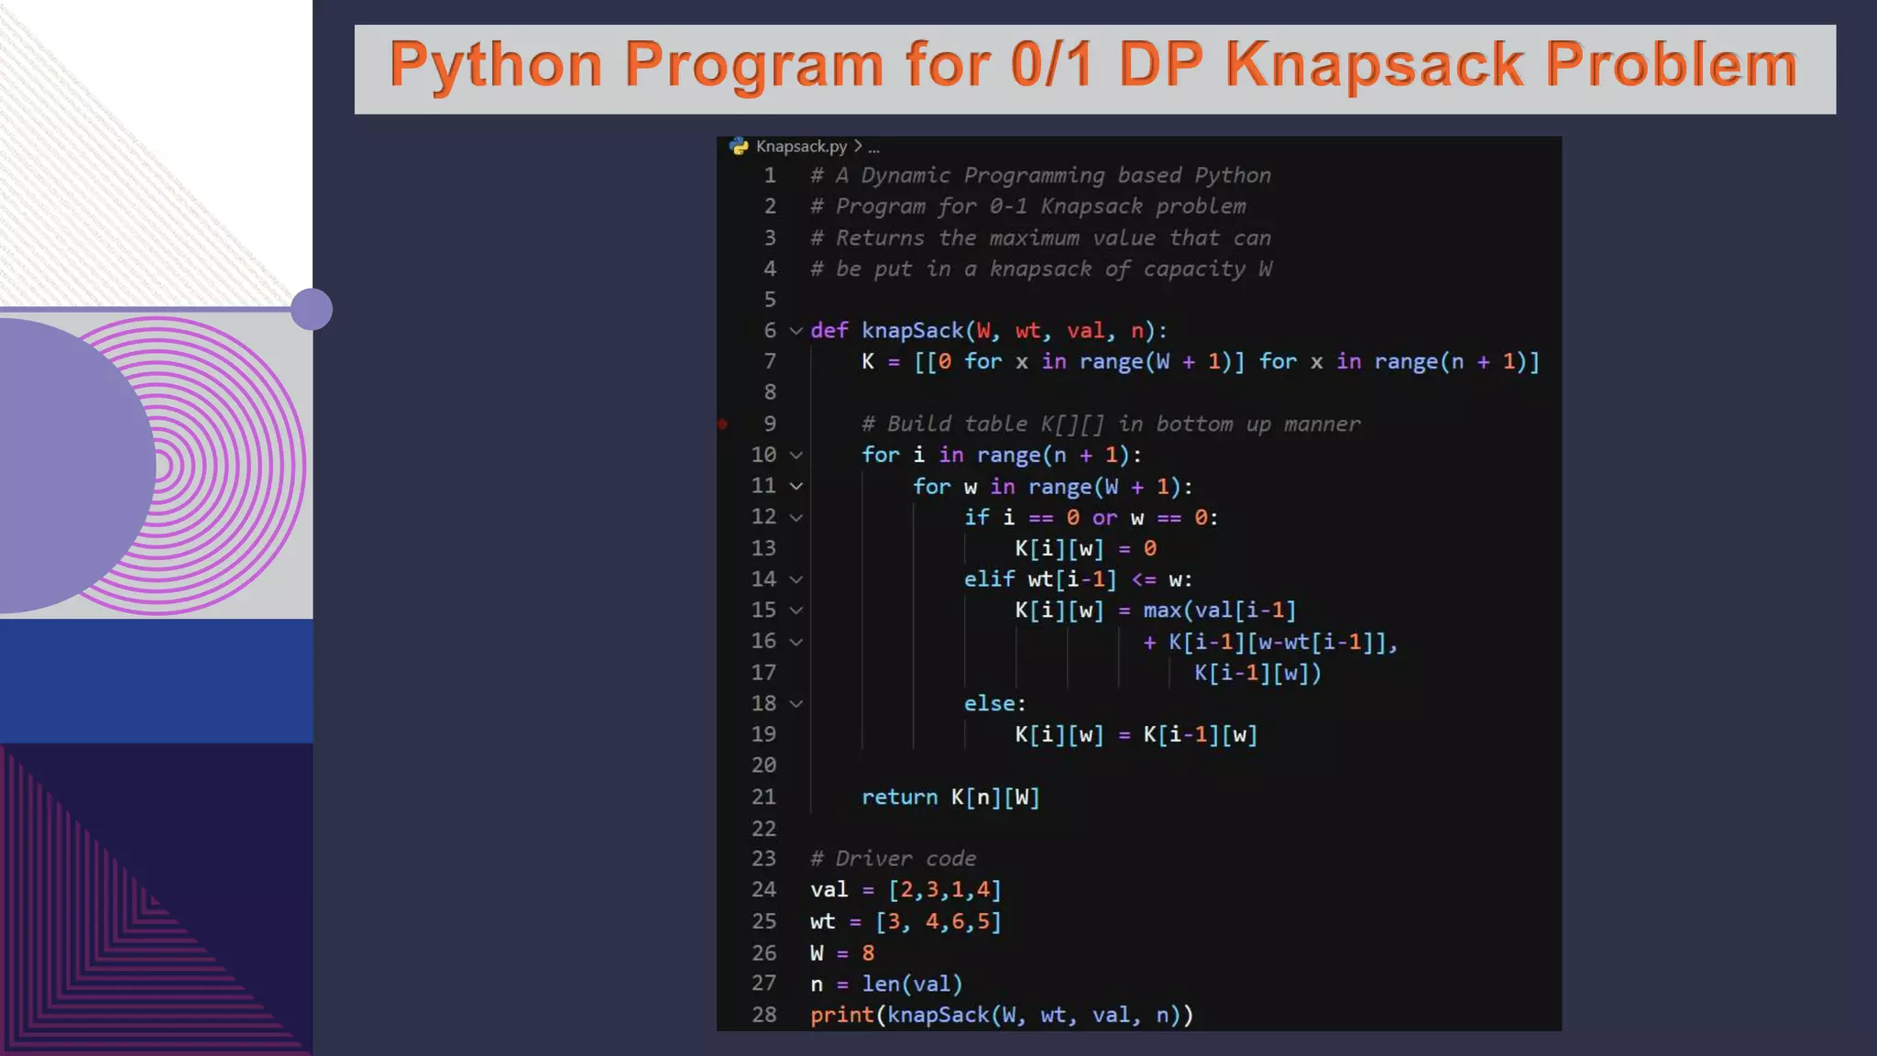Click 'K[i-1][w])' on line 17

tap(1257, 673)
